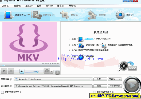Open the preset profile dropdown Matroska Video
This screenshot has width=141, height=99.
point(53,79)
